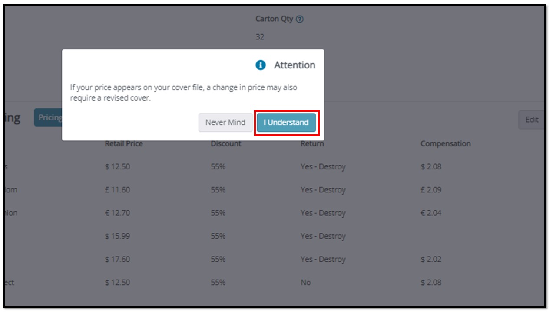The width and height of the screenshot is (556, 312).
Task: Click the "No" return value
Action: (x=306, y=283)
